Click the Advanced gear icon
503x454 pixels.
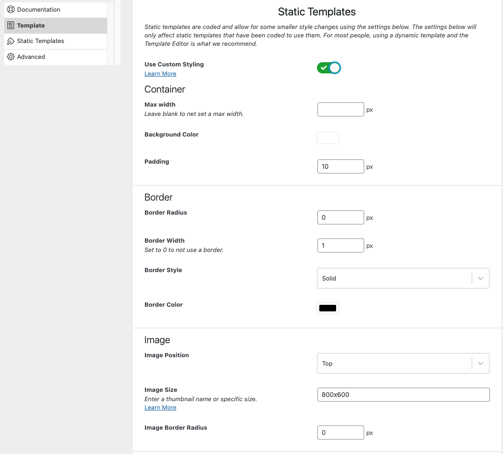11,57
